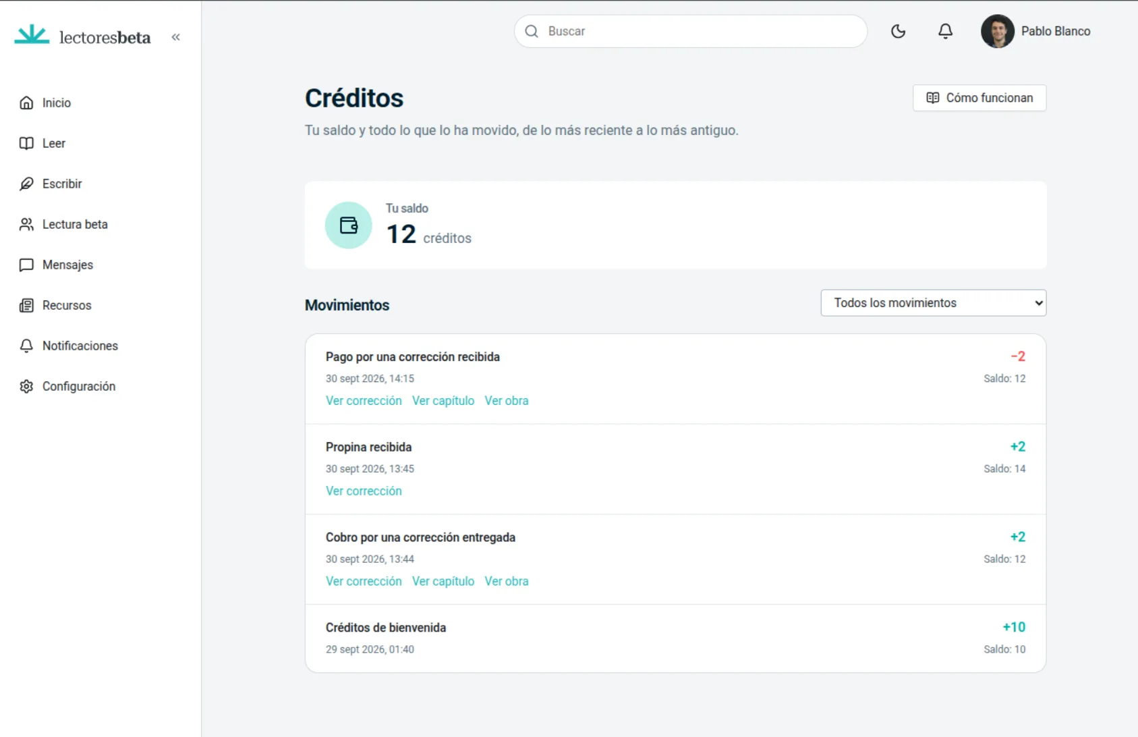The width and height of the screenshot is (1138, 737).
Task: Open Ver capítulo under Pago por una corrección
Action: (443, 401)
